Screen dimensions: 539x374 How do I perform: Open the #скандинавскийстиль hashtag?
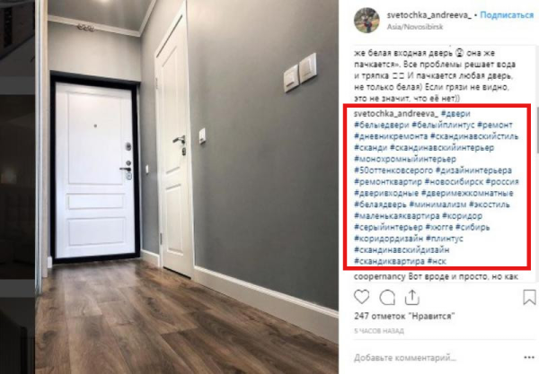click(x=474, y=136)
